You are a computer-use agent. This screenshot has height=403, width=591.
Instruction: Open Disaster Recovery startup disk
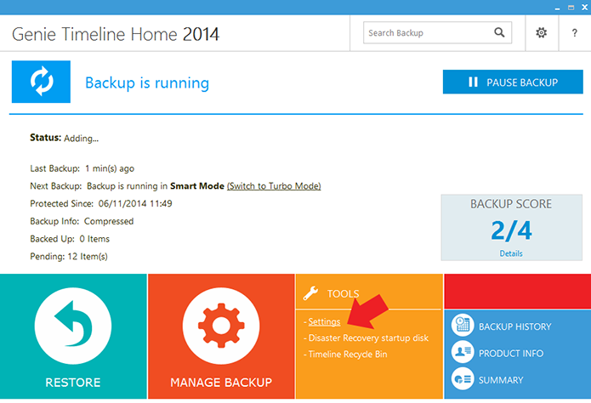click(x=368, y=338)
